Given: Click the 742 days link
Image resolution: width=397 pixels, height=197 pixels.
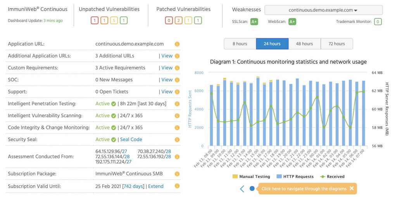Looking at the screenshot, I should pos(134,187).
